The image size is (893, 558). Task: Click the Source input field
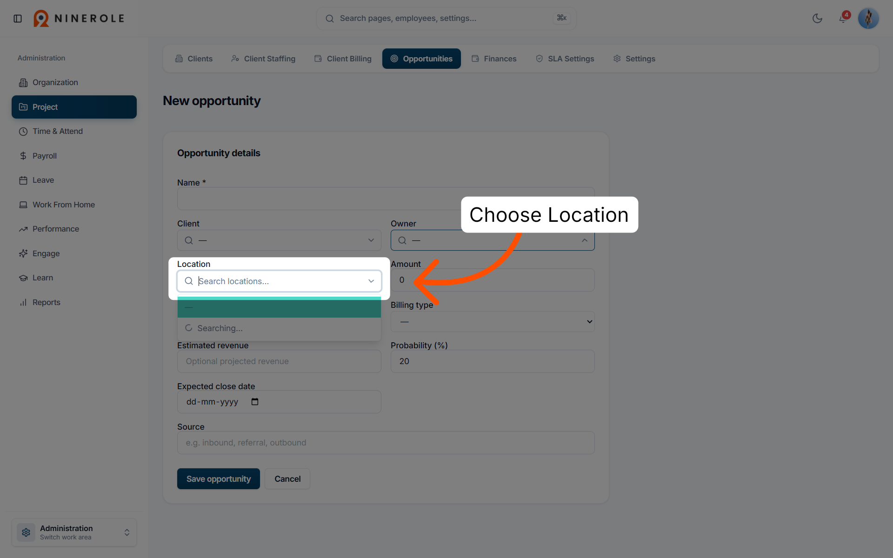click(x=386, y=443)
